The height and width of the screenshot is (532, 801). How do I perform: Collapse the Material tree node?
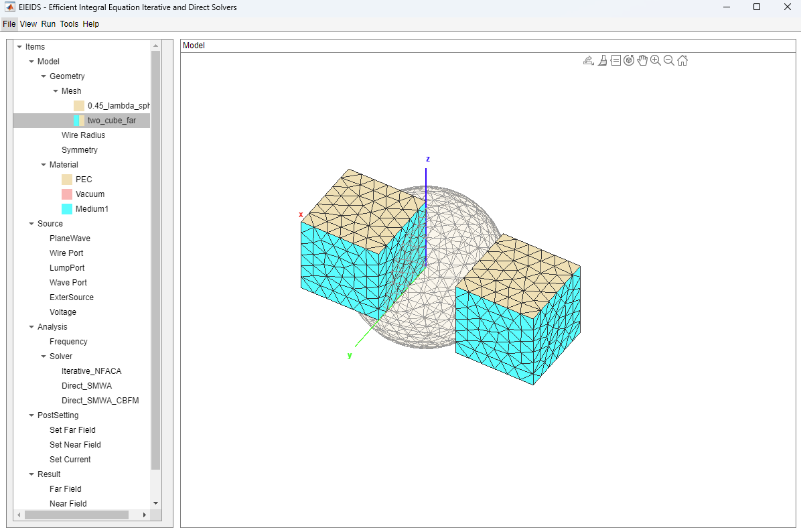click(x=44, y=165)
